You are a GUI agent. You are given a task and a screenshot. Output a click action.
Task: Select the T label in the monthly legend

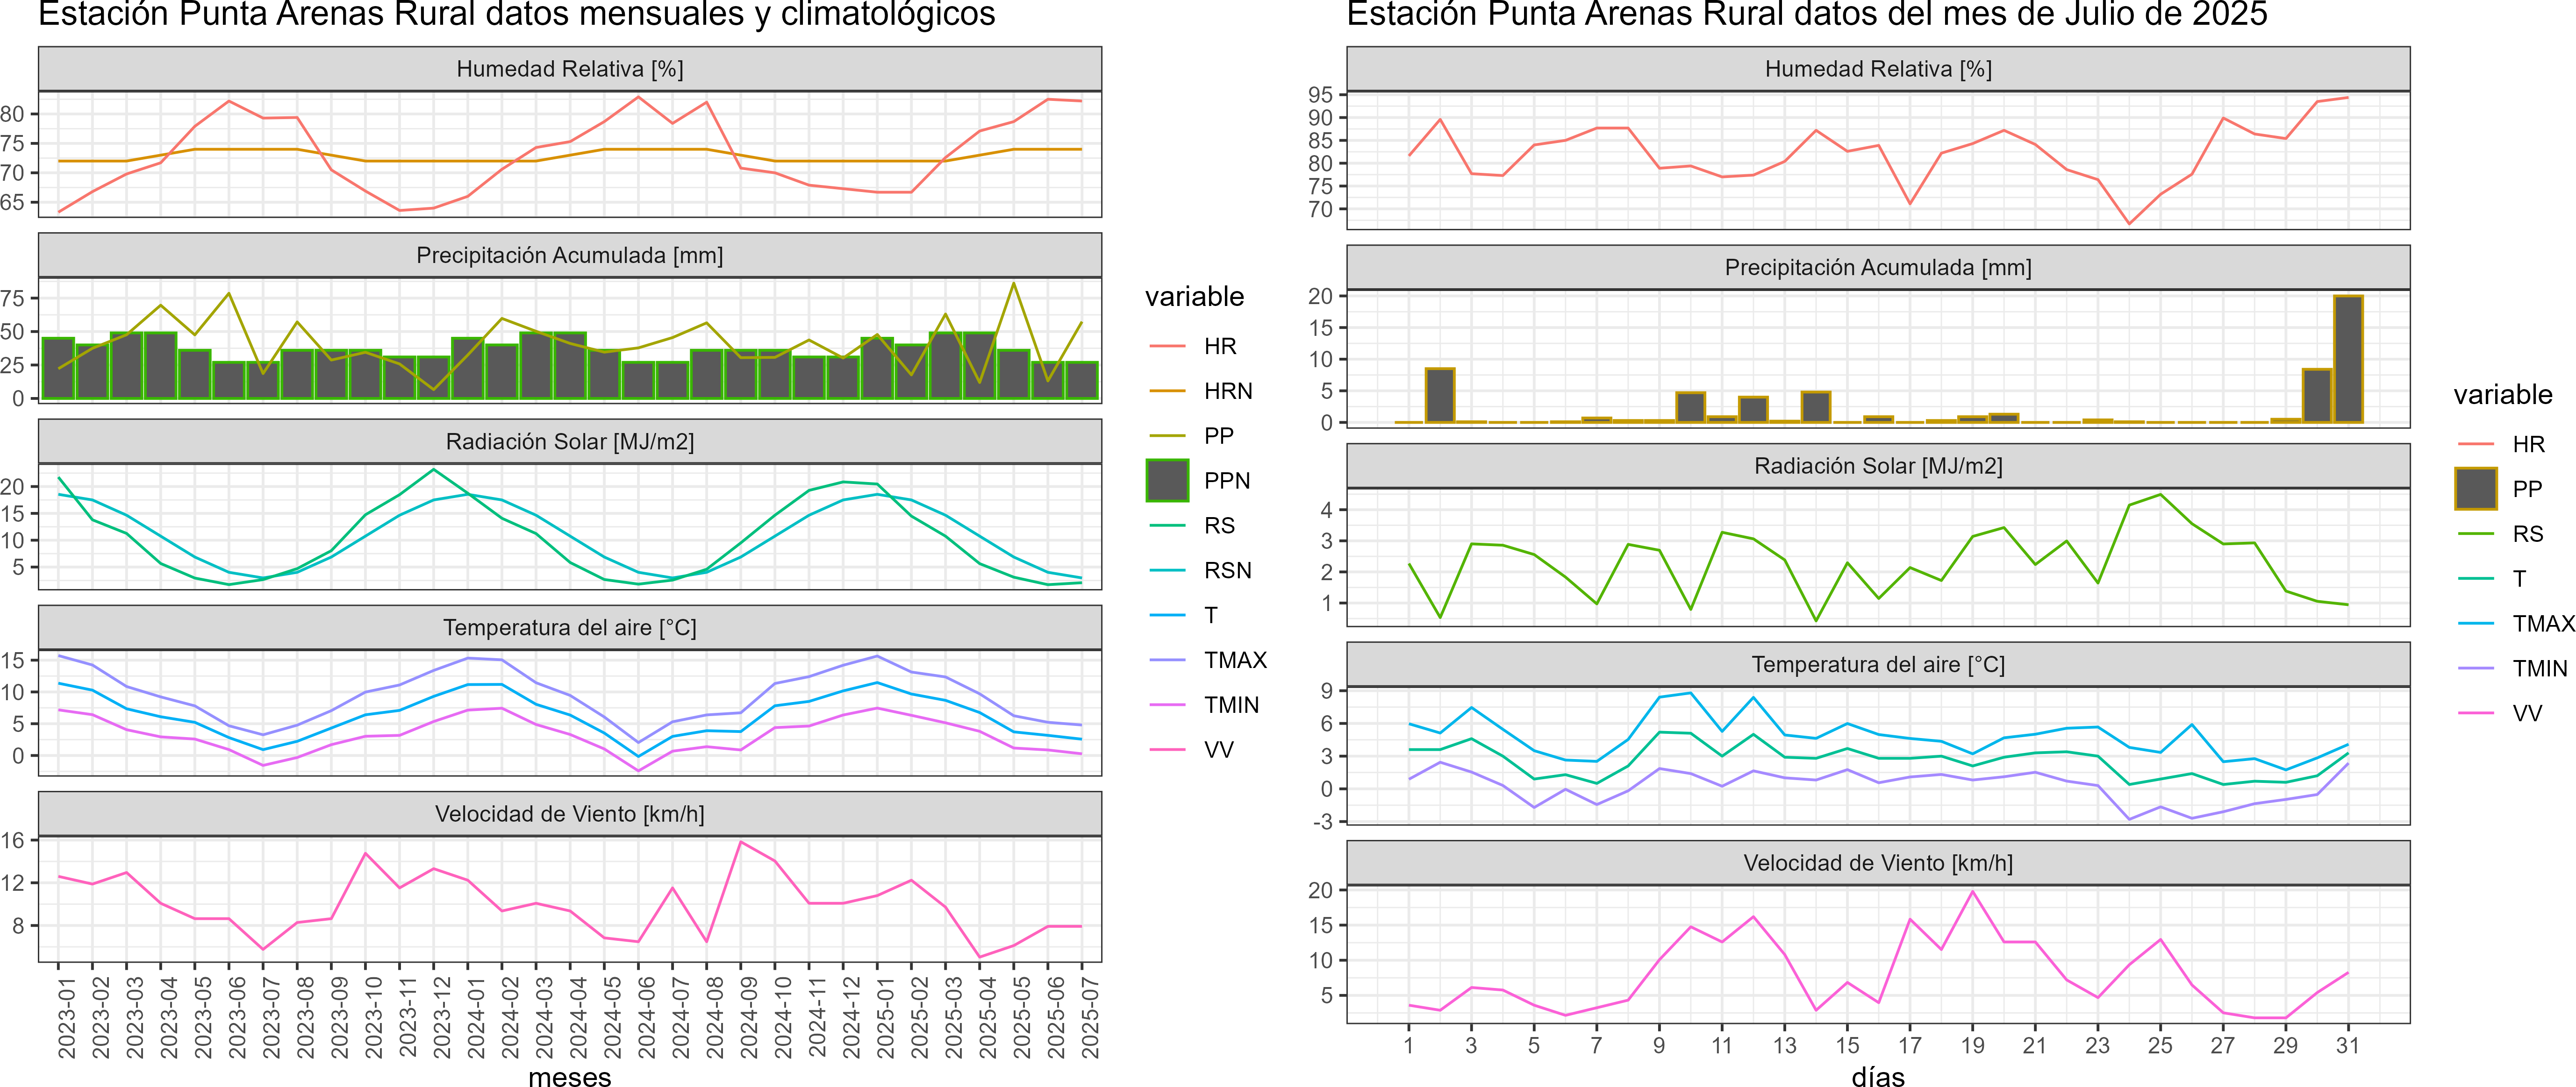(x=1211, y=615)
